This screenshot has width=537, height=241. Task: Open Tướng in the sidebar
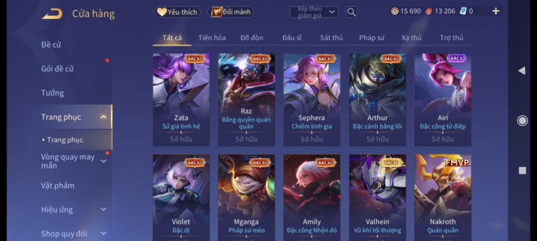coord(53,93)
